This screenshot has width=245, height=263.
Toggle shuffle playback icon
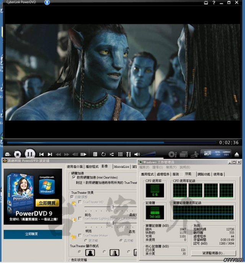click(x=112, y=154)
